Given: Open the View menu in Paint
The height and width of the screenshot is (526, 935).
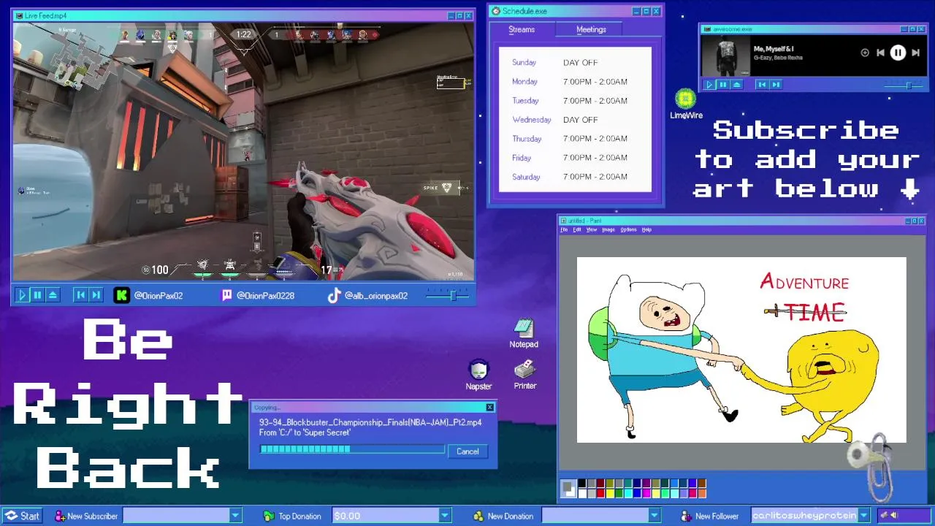Looking at the screenshot, I should (x=592, y=229).
